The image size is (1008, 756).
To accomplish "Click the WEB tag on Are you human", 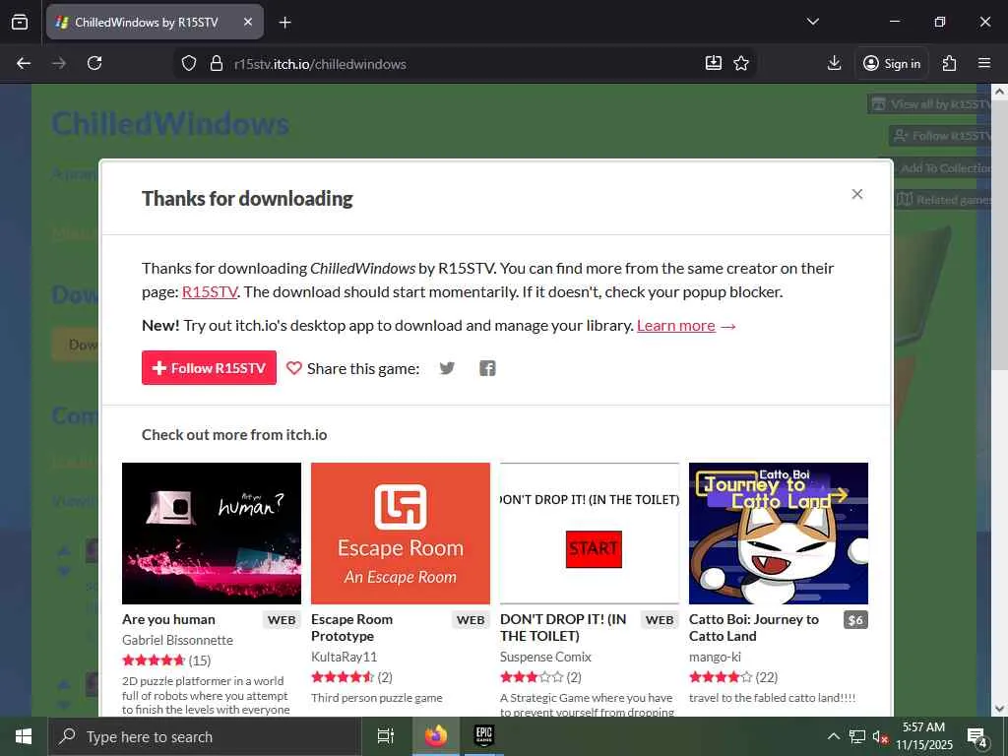I will pyautogui.click(x=282, y=620).
